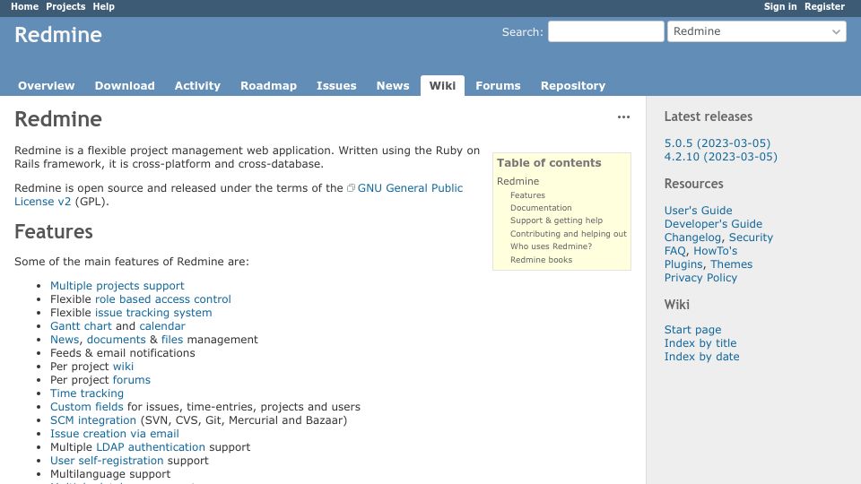Select the Wiki tab
The height and width of the screenshot is (484, 861).
442,86
